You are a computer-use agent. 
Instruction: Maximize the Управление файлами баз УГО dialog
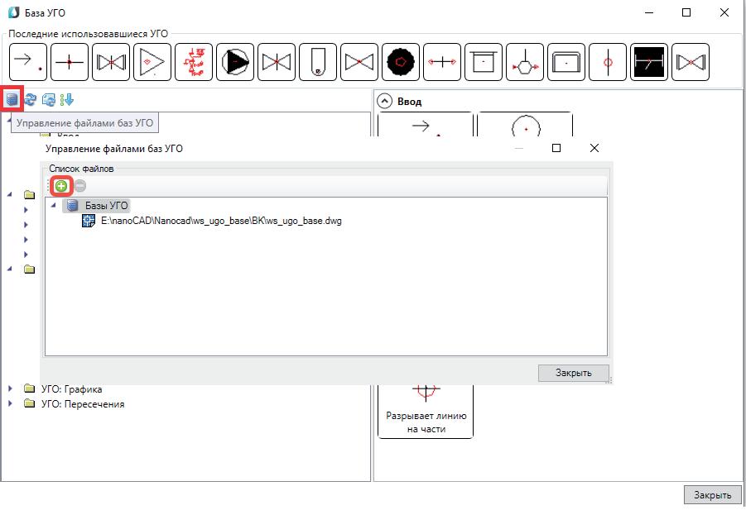[x=556, y=148]
